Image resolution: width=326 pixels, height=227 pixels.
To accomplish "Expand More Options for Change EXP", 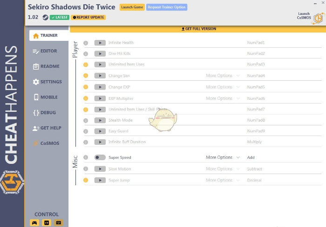I will (223, 87).
